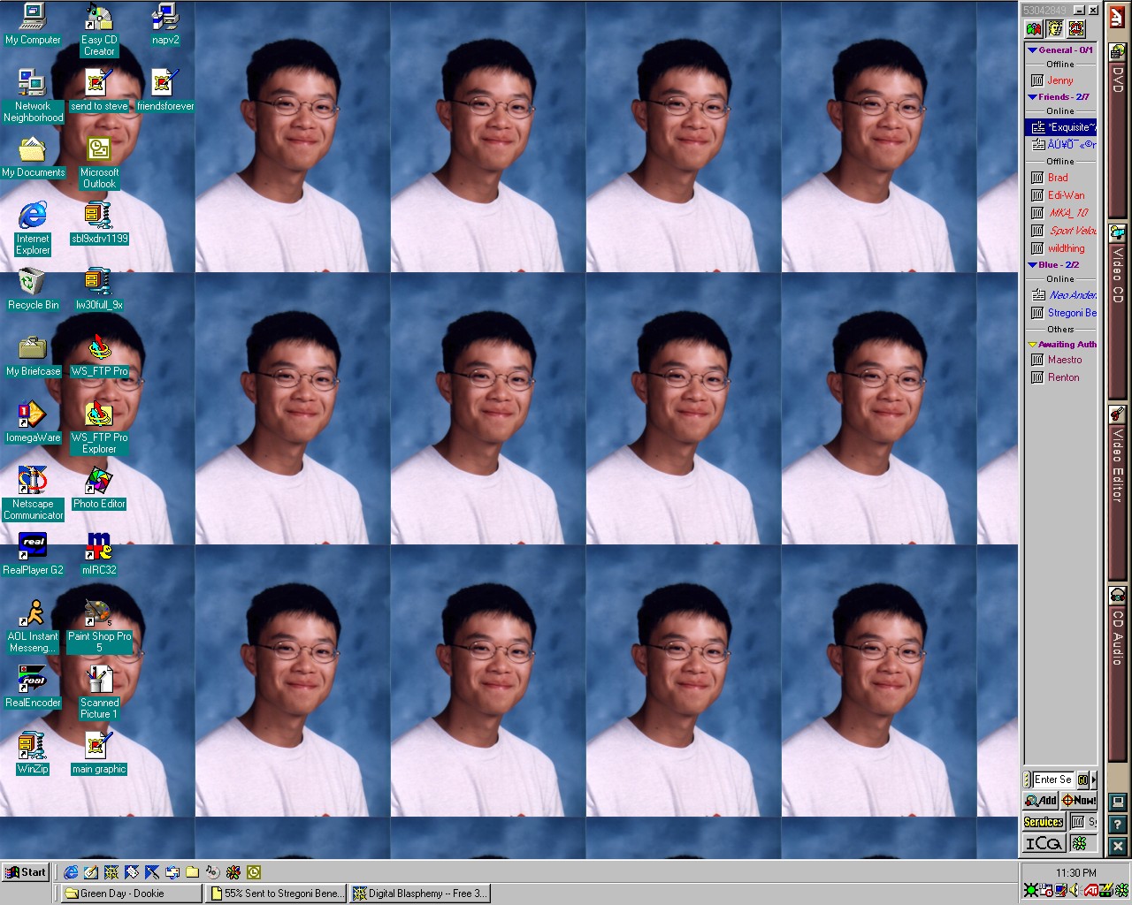The width and height of the screenshot is (1132, 905).
Task: Open the ICQ Services menu button
Action: tap(1044, 822)
